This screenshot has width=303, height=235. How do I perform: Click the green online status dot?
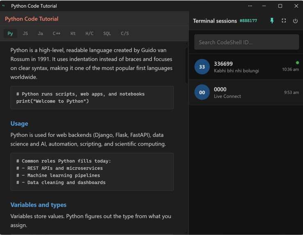[297, 63]
